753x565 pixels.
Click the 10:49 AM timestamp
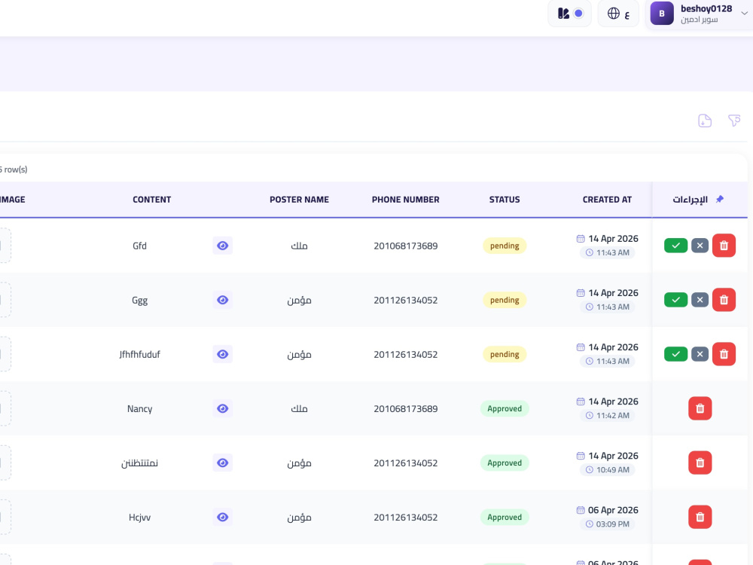click(x=613, y=470)
